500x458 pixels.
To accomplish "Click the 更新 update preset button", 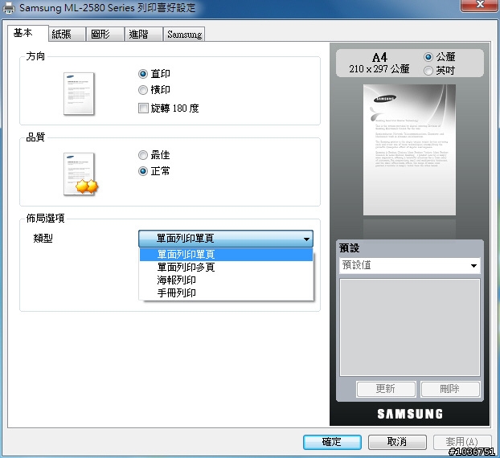I will (x=386, y=389).
